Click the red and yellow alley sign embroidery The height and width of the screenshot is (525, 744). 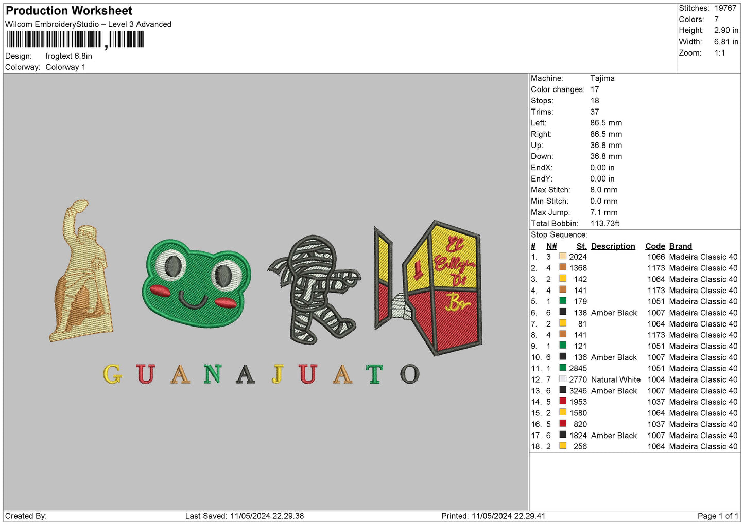428,288
